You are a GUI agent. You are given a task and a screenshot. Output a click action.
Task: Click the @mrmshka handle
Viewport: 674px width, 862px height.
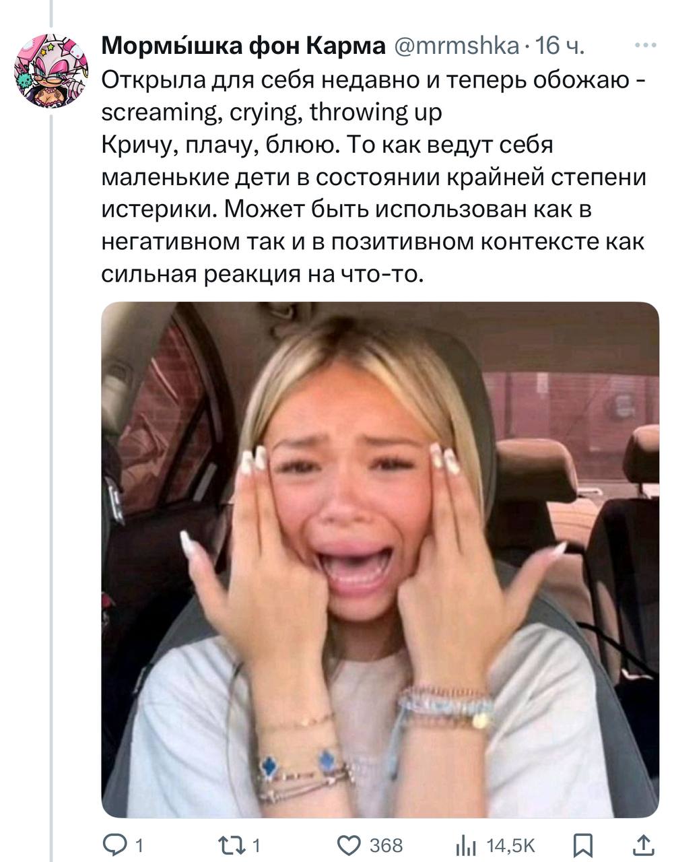click(x=454, y=46)
